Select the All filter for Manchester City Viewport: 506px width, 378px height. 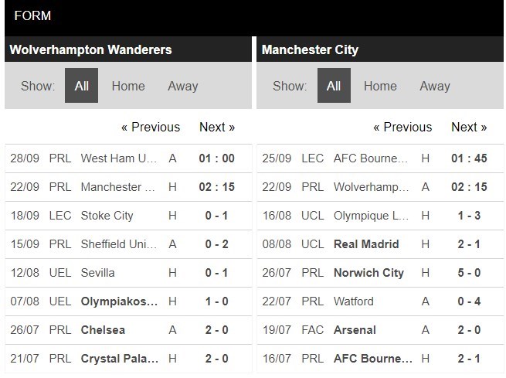(334, 86)
